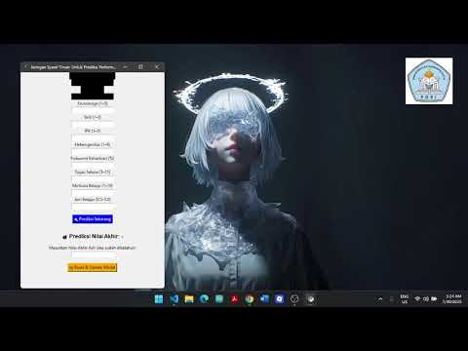Focus the input field under Skill (1-5)

pyautogui.click(x=93, y=124)
